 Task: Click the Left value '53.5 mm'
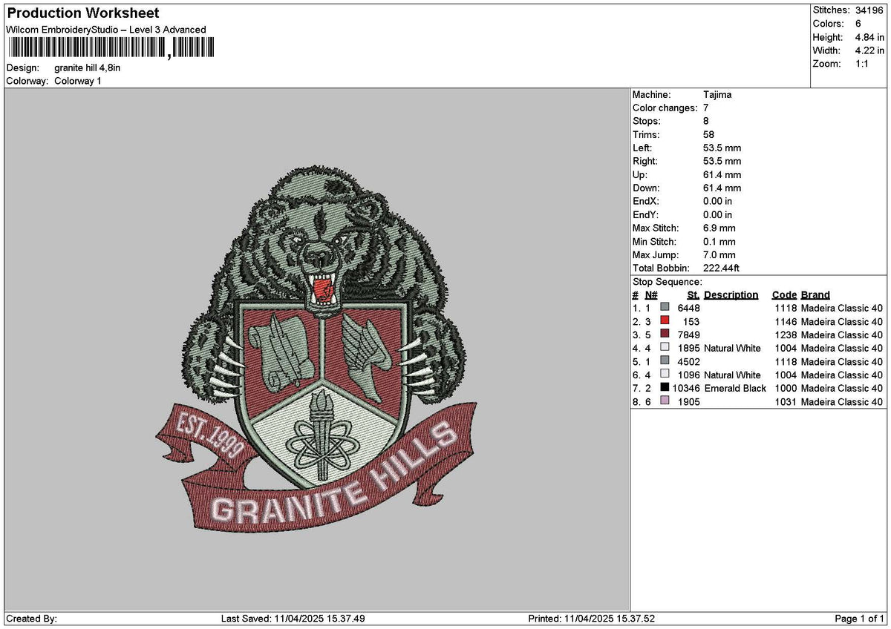pos(722,148)
